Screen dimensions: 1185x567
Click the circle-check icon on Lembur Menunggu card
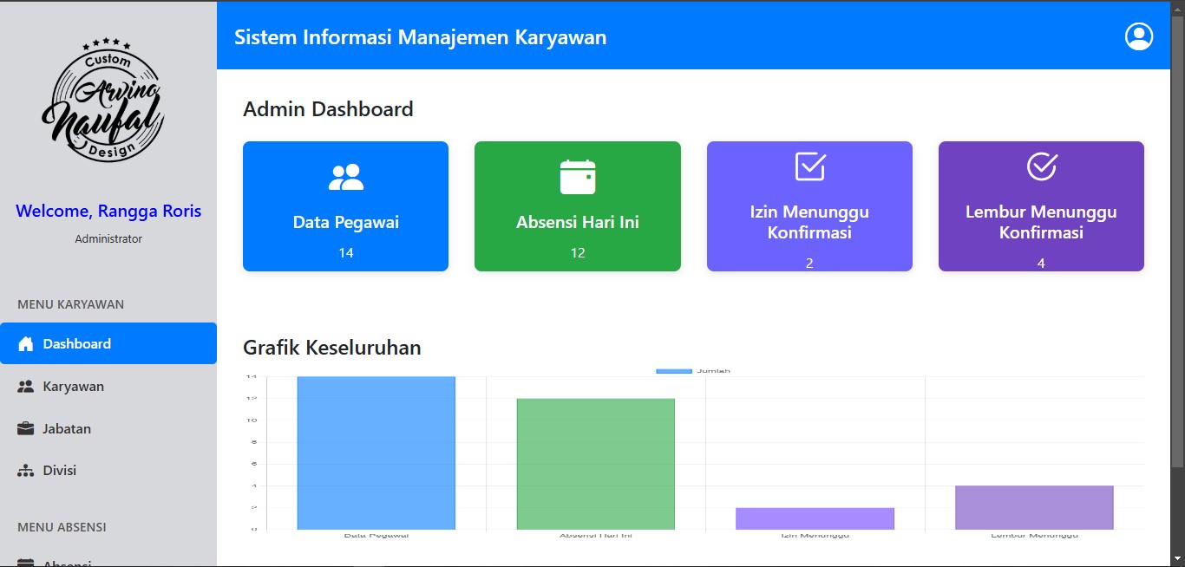click(x=1042, y=166)
